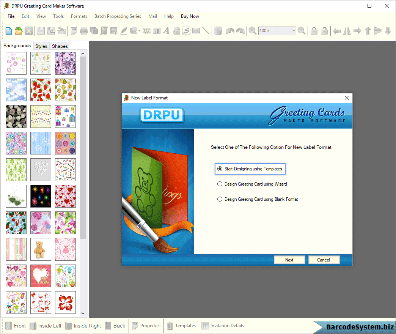Click the envelope mail icon
The height and width of the screenshot is (334, 396).
coord(196,31)
